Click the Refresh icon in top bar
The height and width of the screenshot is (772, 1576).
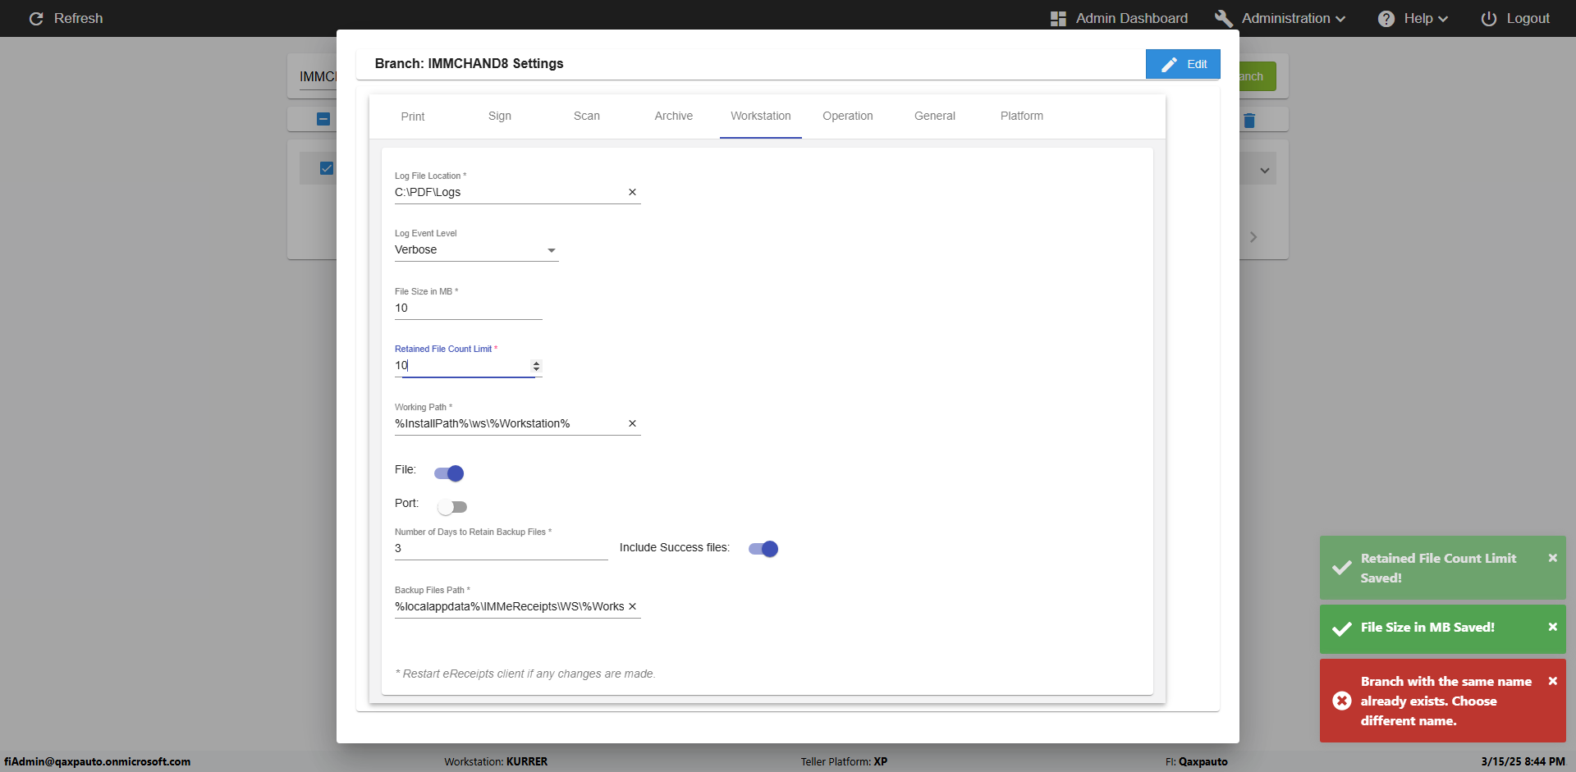tap(36, 18)
